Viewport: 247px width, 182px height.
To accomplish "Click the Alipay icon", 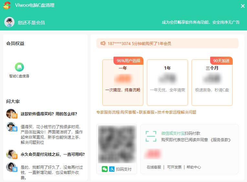I will pyautogui.click(x=112, y=169).
